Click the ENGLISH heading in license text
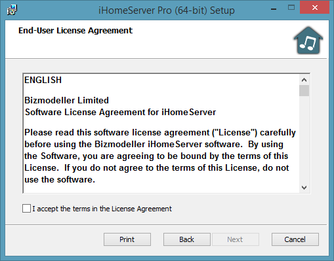This screenshot has width=334, height=261. 43,80
